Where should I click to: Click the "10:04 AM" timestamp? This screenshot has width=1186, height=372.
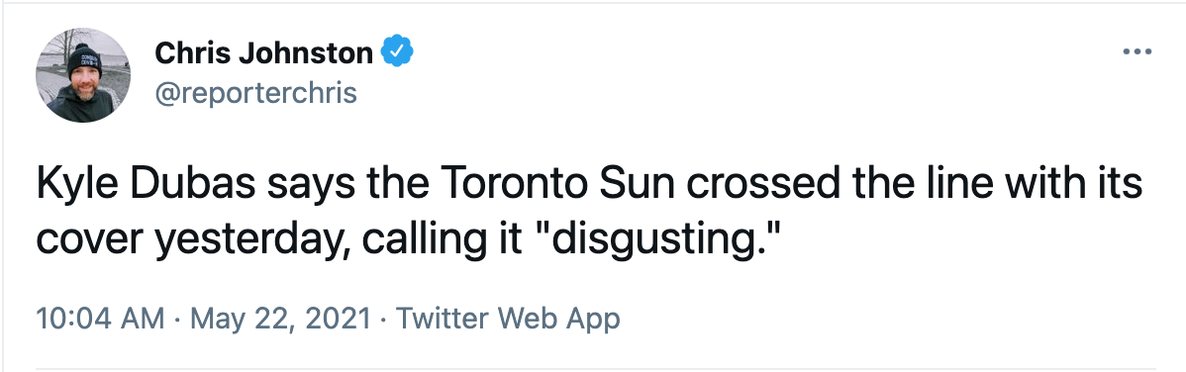(x=100, y=319)
